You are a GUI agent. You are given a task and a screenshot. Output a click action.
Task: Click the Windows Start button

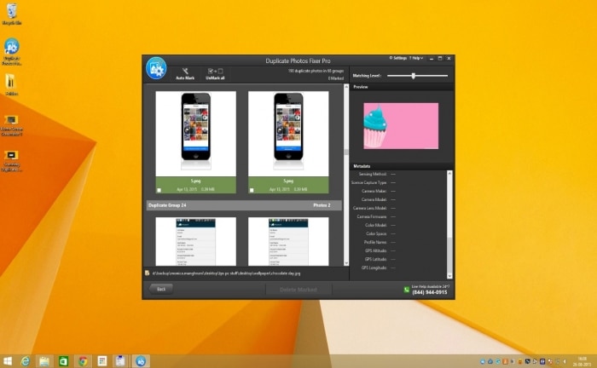click(x=7, y=360)
